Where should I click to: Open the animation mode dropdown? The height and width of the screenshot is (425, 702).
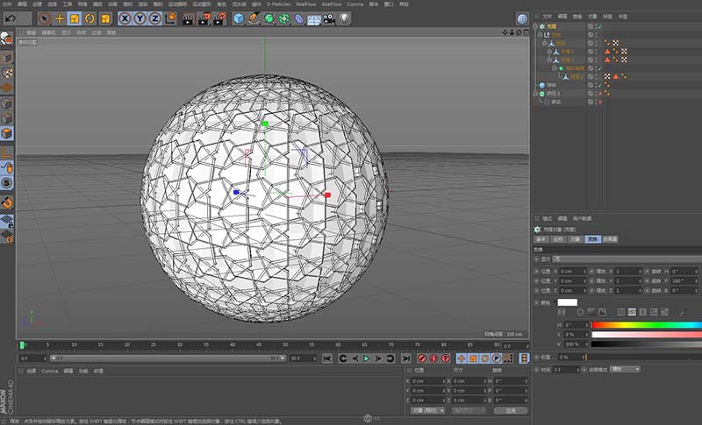625,369
